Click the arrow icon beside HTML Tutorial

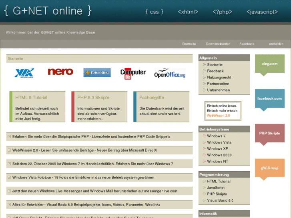[x=204, y=181]
